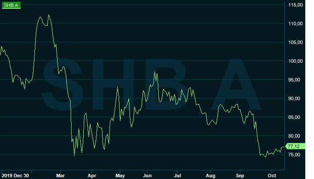
Task: Click the Oct month label
Action: [x=272, y=176]
